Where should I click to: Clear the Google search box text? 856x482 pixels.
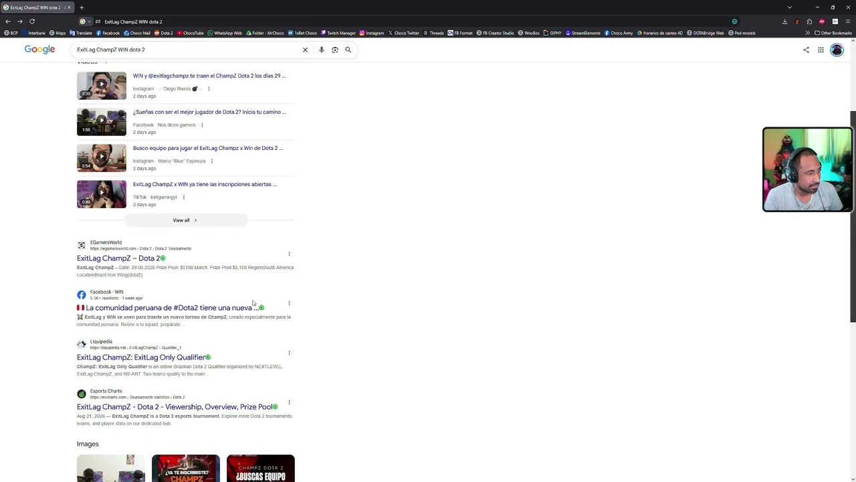tap(305, 50)
